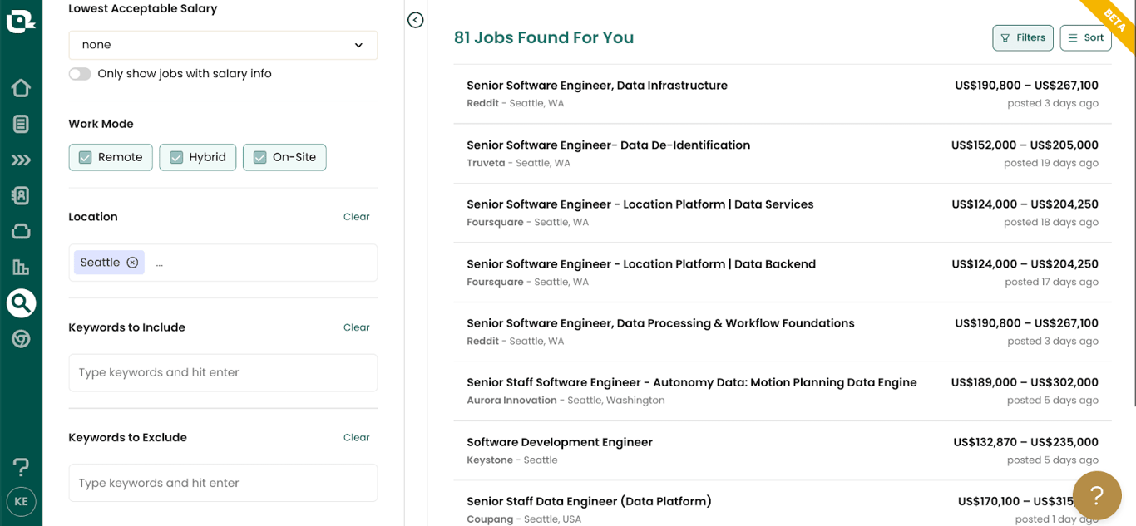1136x526 pixels.
Task: Open the triple-chevron icon in sidebar
Action: pos(21,160)
